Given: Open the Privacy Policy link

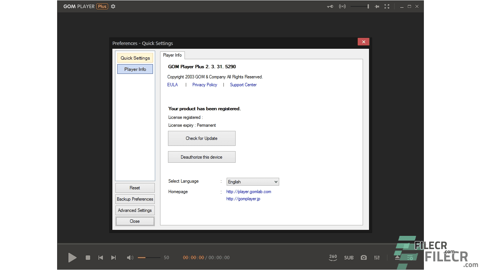Looking at the screenshot, I should tap(204, 85).
